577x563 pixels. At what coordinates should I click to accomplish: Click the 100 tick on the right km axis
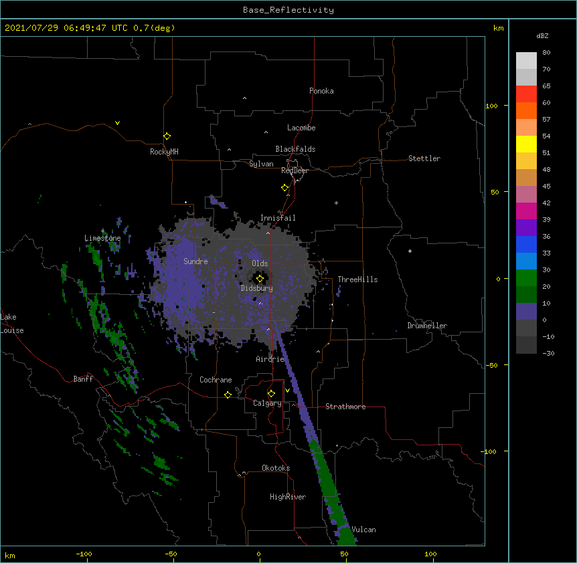tap(491, 106)
